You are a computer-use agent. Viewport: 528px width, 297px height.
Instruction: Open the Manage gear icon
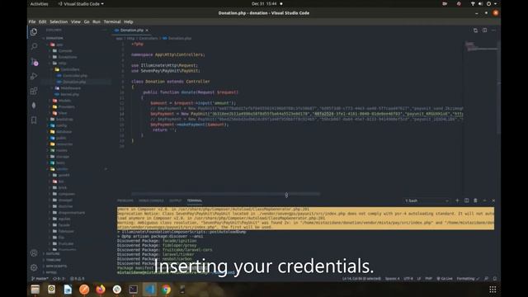pos(34,267)
